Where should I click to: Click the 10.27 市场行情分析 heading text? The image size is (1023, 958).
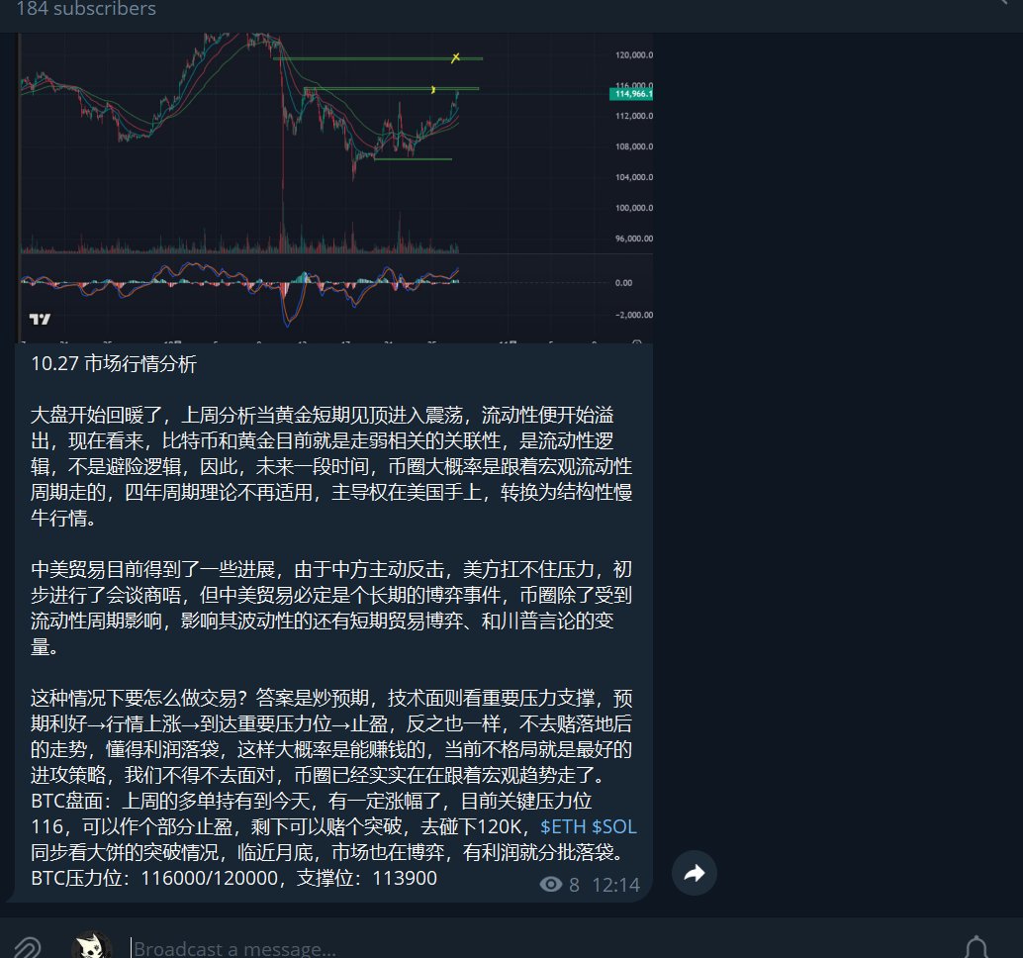(114, 364)
